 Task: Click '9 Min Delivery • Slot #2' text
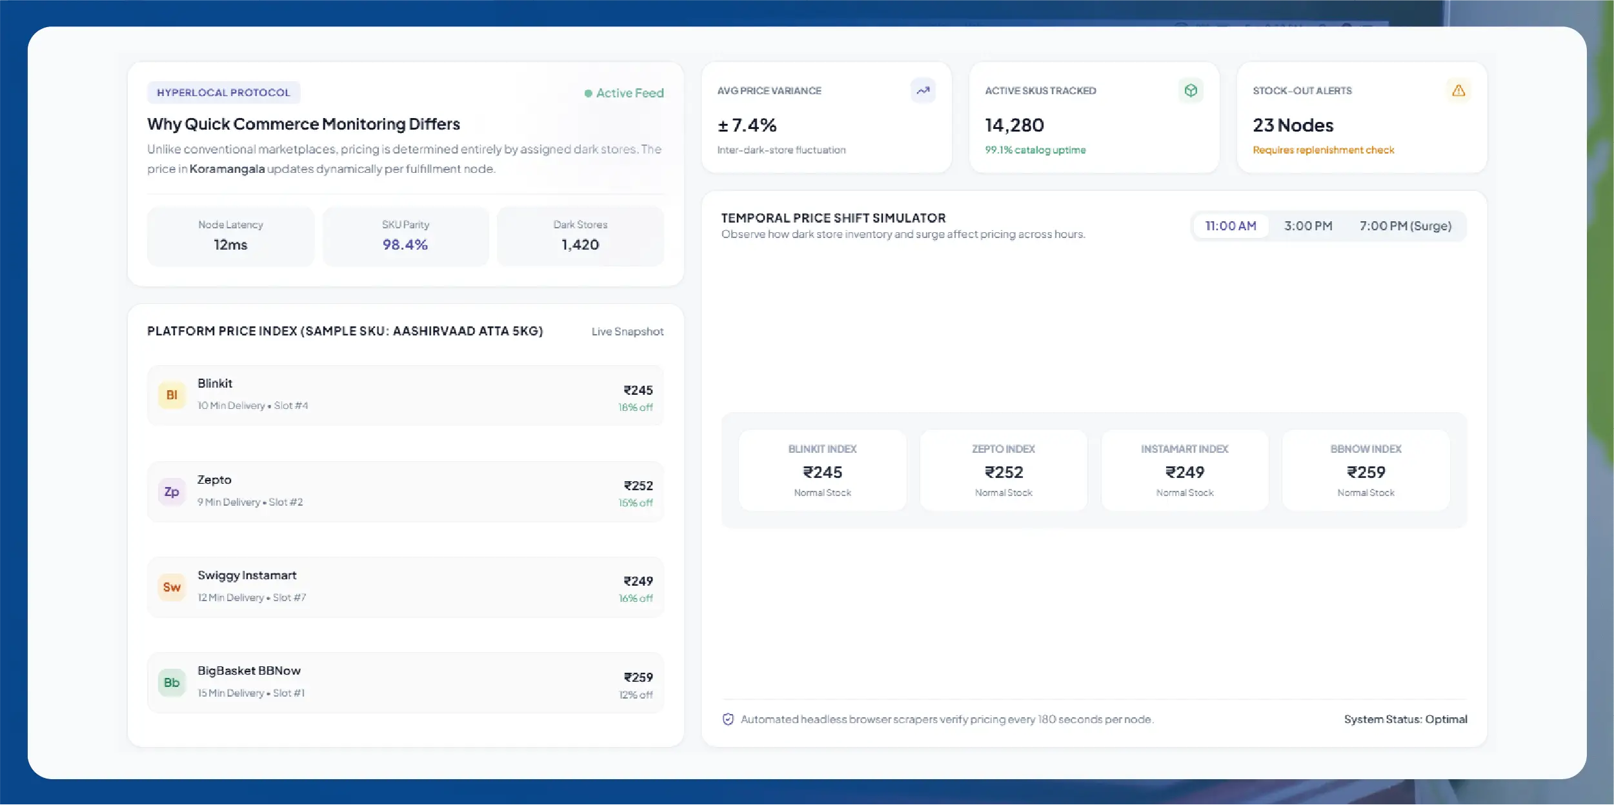click(x=250, y=502)
